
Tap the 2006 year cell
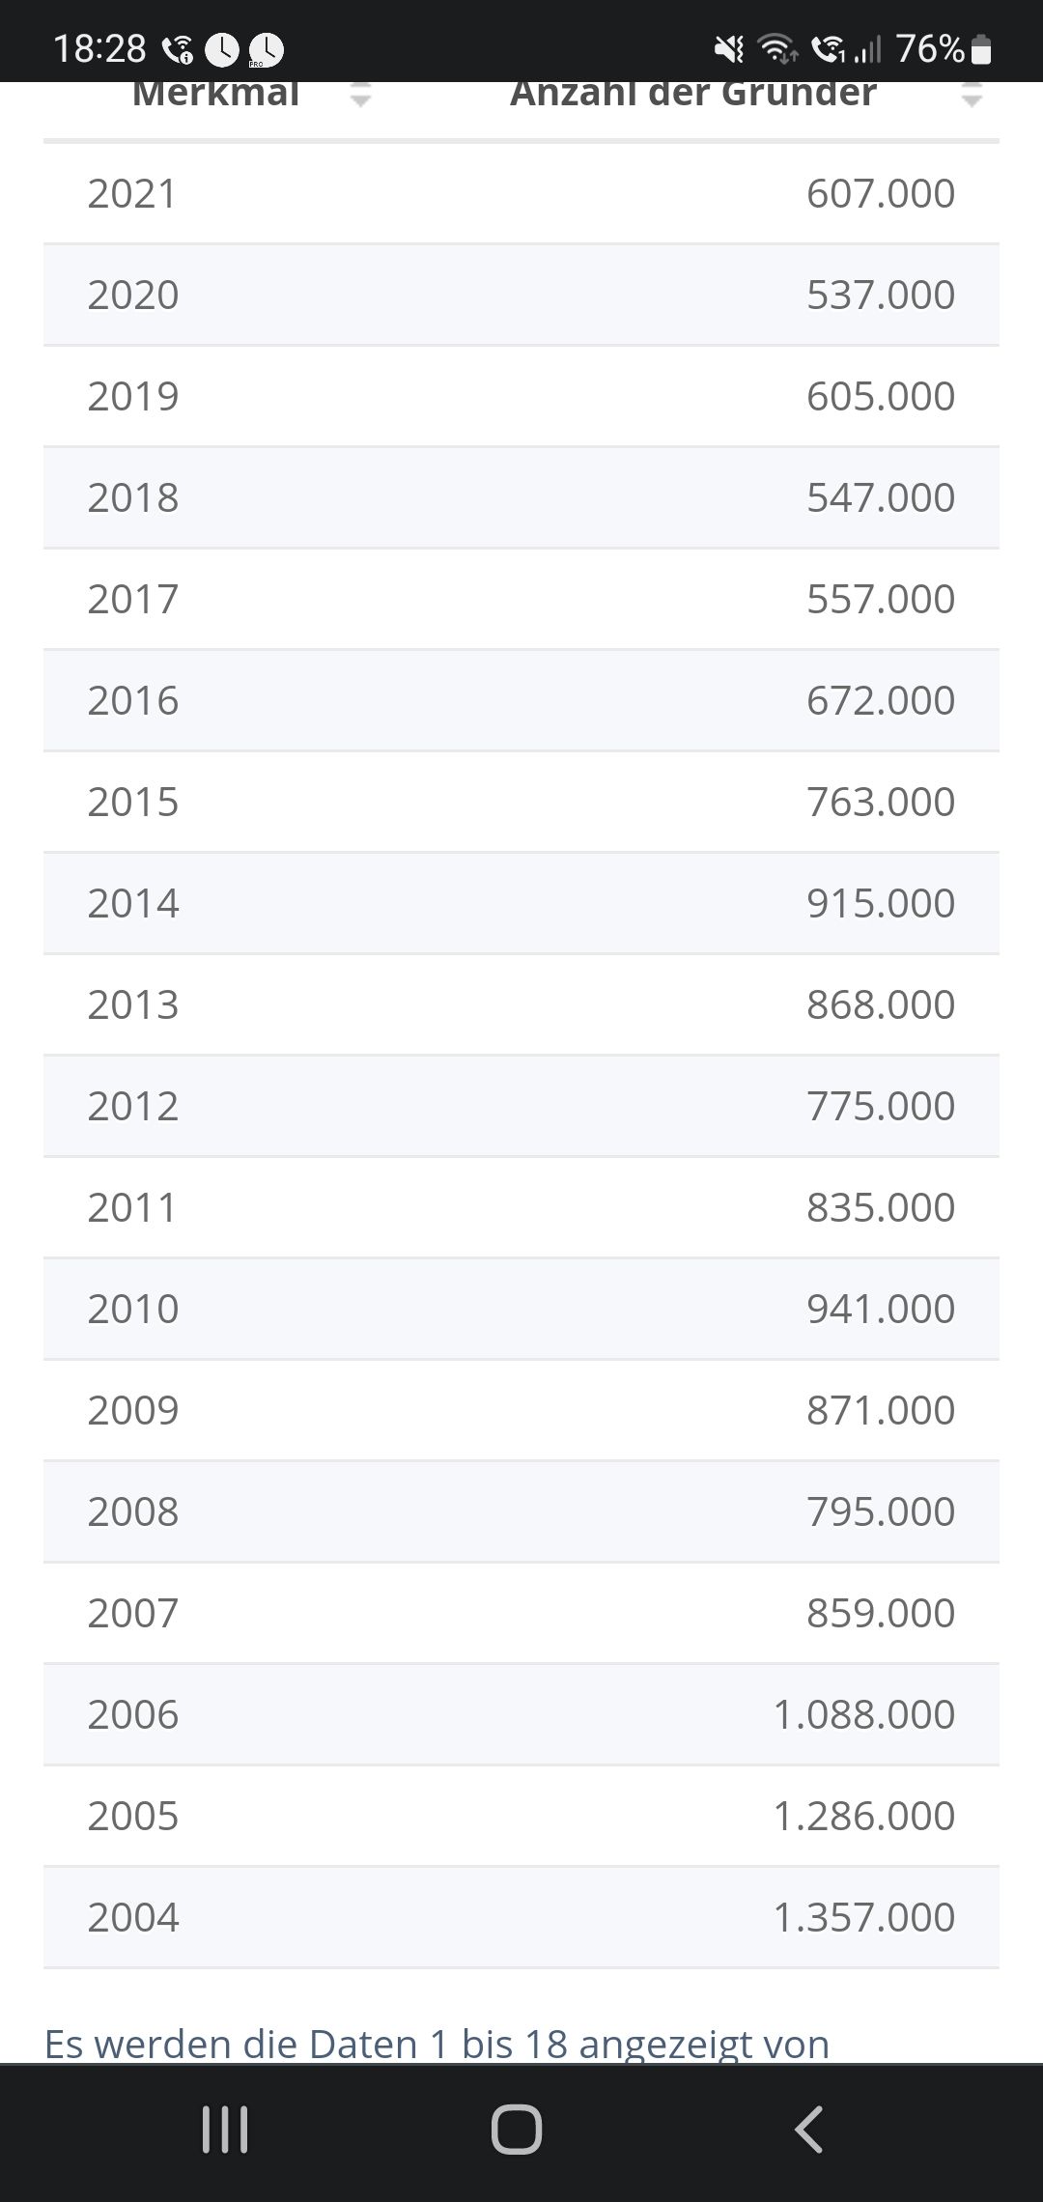click(x=133, y=1714)
